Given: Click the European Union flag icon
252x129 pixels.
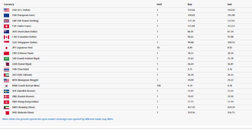Looking at the screenshot, I should tap(6, 15).
